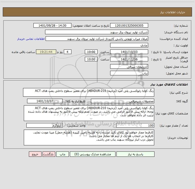Click the 'مشخصات کالای مورد نیاز' label

[172, 113]
